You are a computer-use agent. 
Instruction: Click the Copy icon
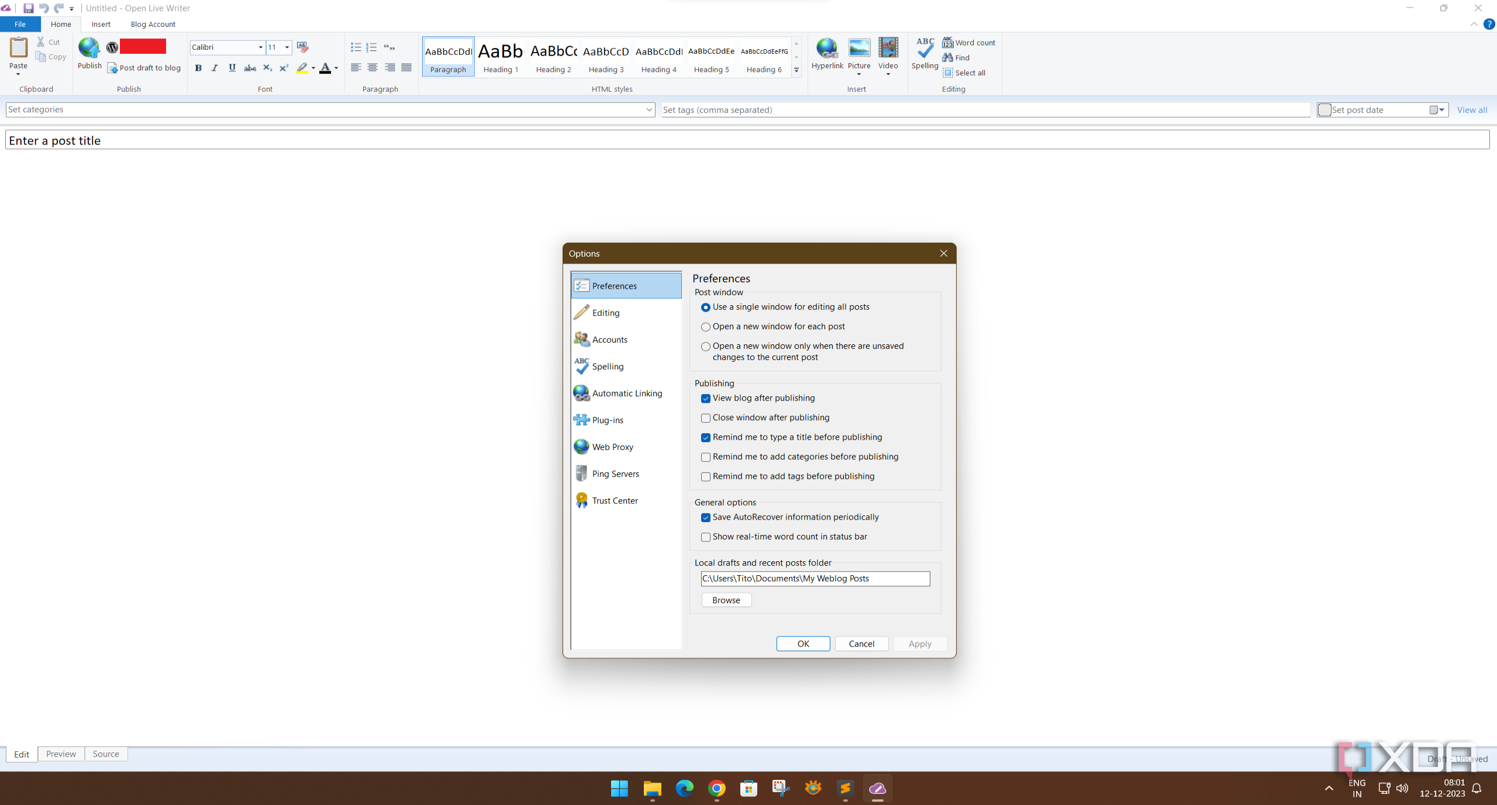(x=40, y=57)
